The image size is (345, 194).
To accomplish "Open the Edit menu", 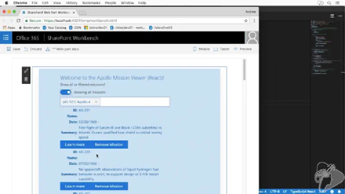I will point(45,3).
